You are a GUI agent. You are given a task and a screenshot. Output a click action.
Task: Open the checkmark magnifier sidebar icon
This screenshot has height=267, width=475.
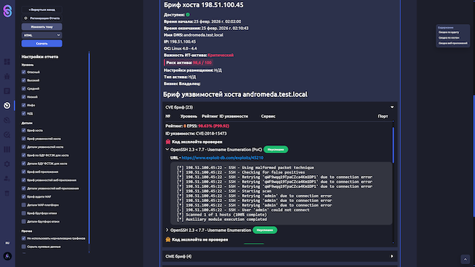pos(7,135)
